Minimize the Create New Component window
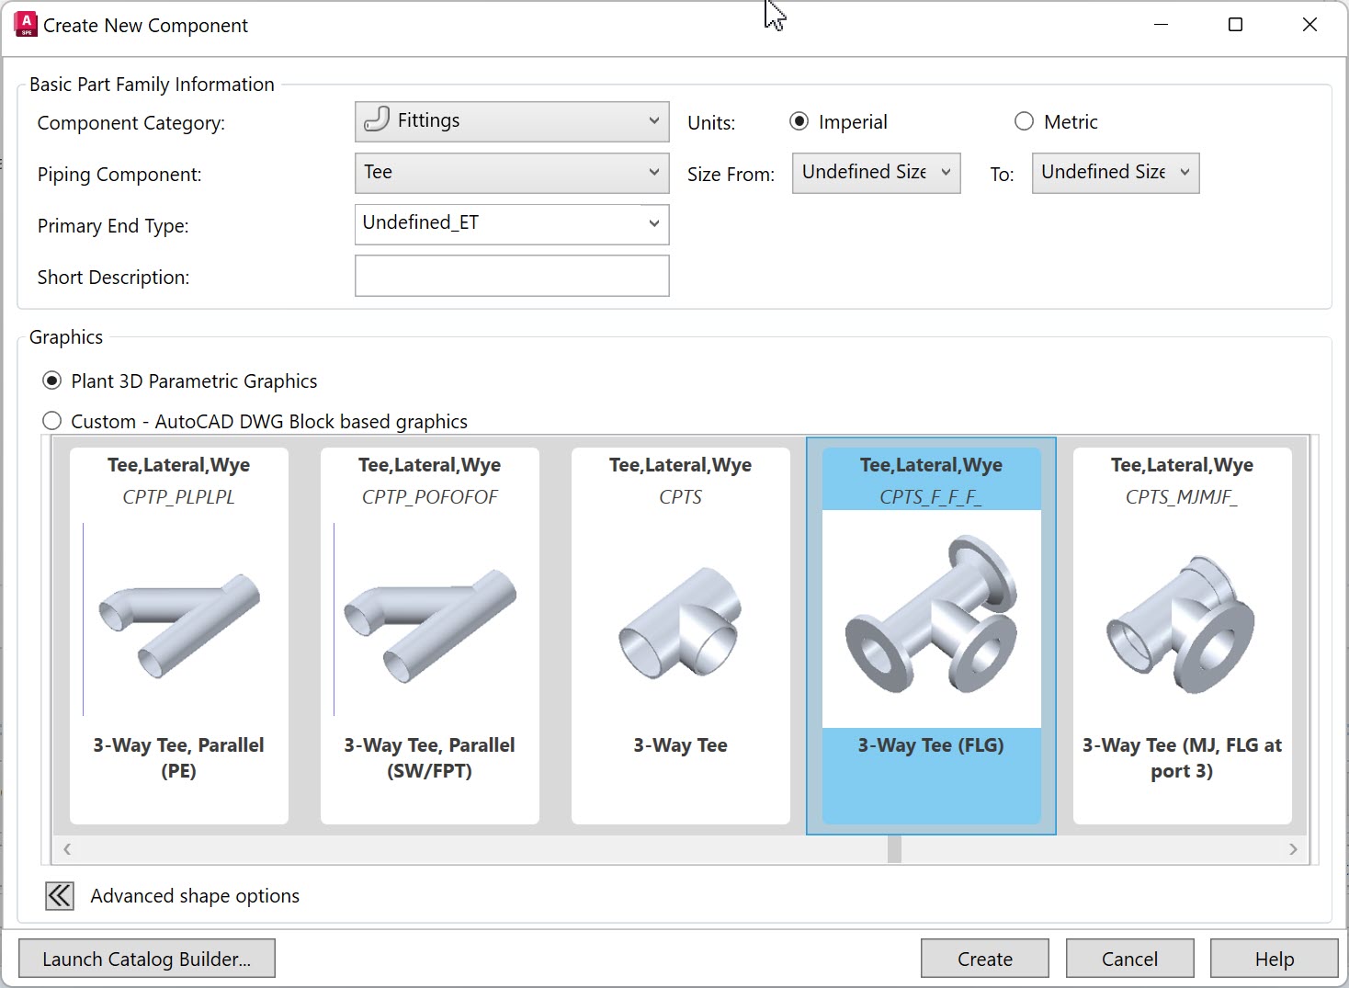Viewport: 1349px width, 988px height. tap(1162, 25)
